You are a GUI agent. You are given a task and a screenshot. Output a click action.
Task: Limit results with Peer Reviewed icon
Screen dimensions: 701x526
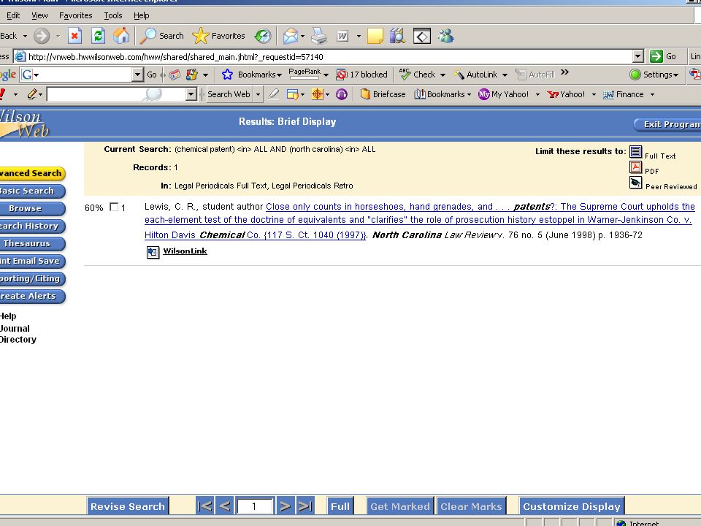click(x=635, y=183)
